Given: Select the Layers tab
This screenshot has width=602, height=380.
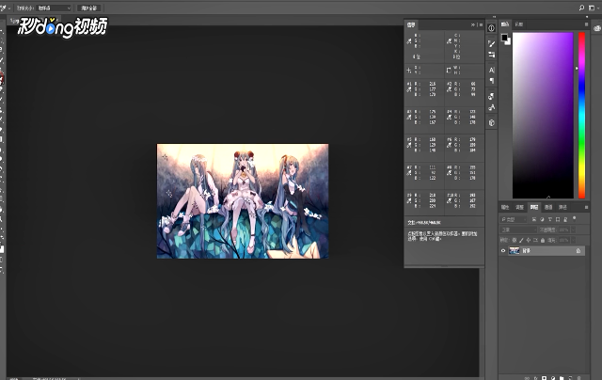Looking at the screenshot, I should click(534, 207).
